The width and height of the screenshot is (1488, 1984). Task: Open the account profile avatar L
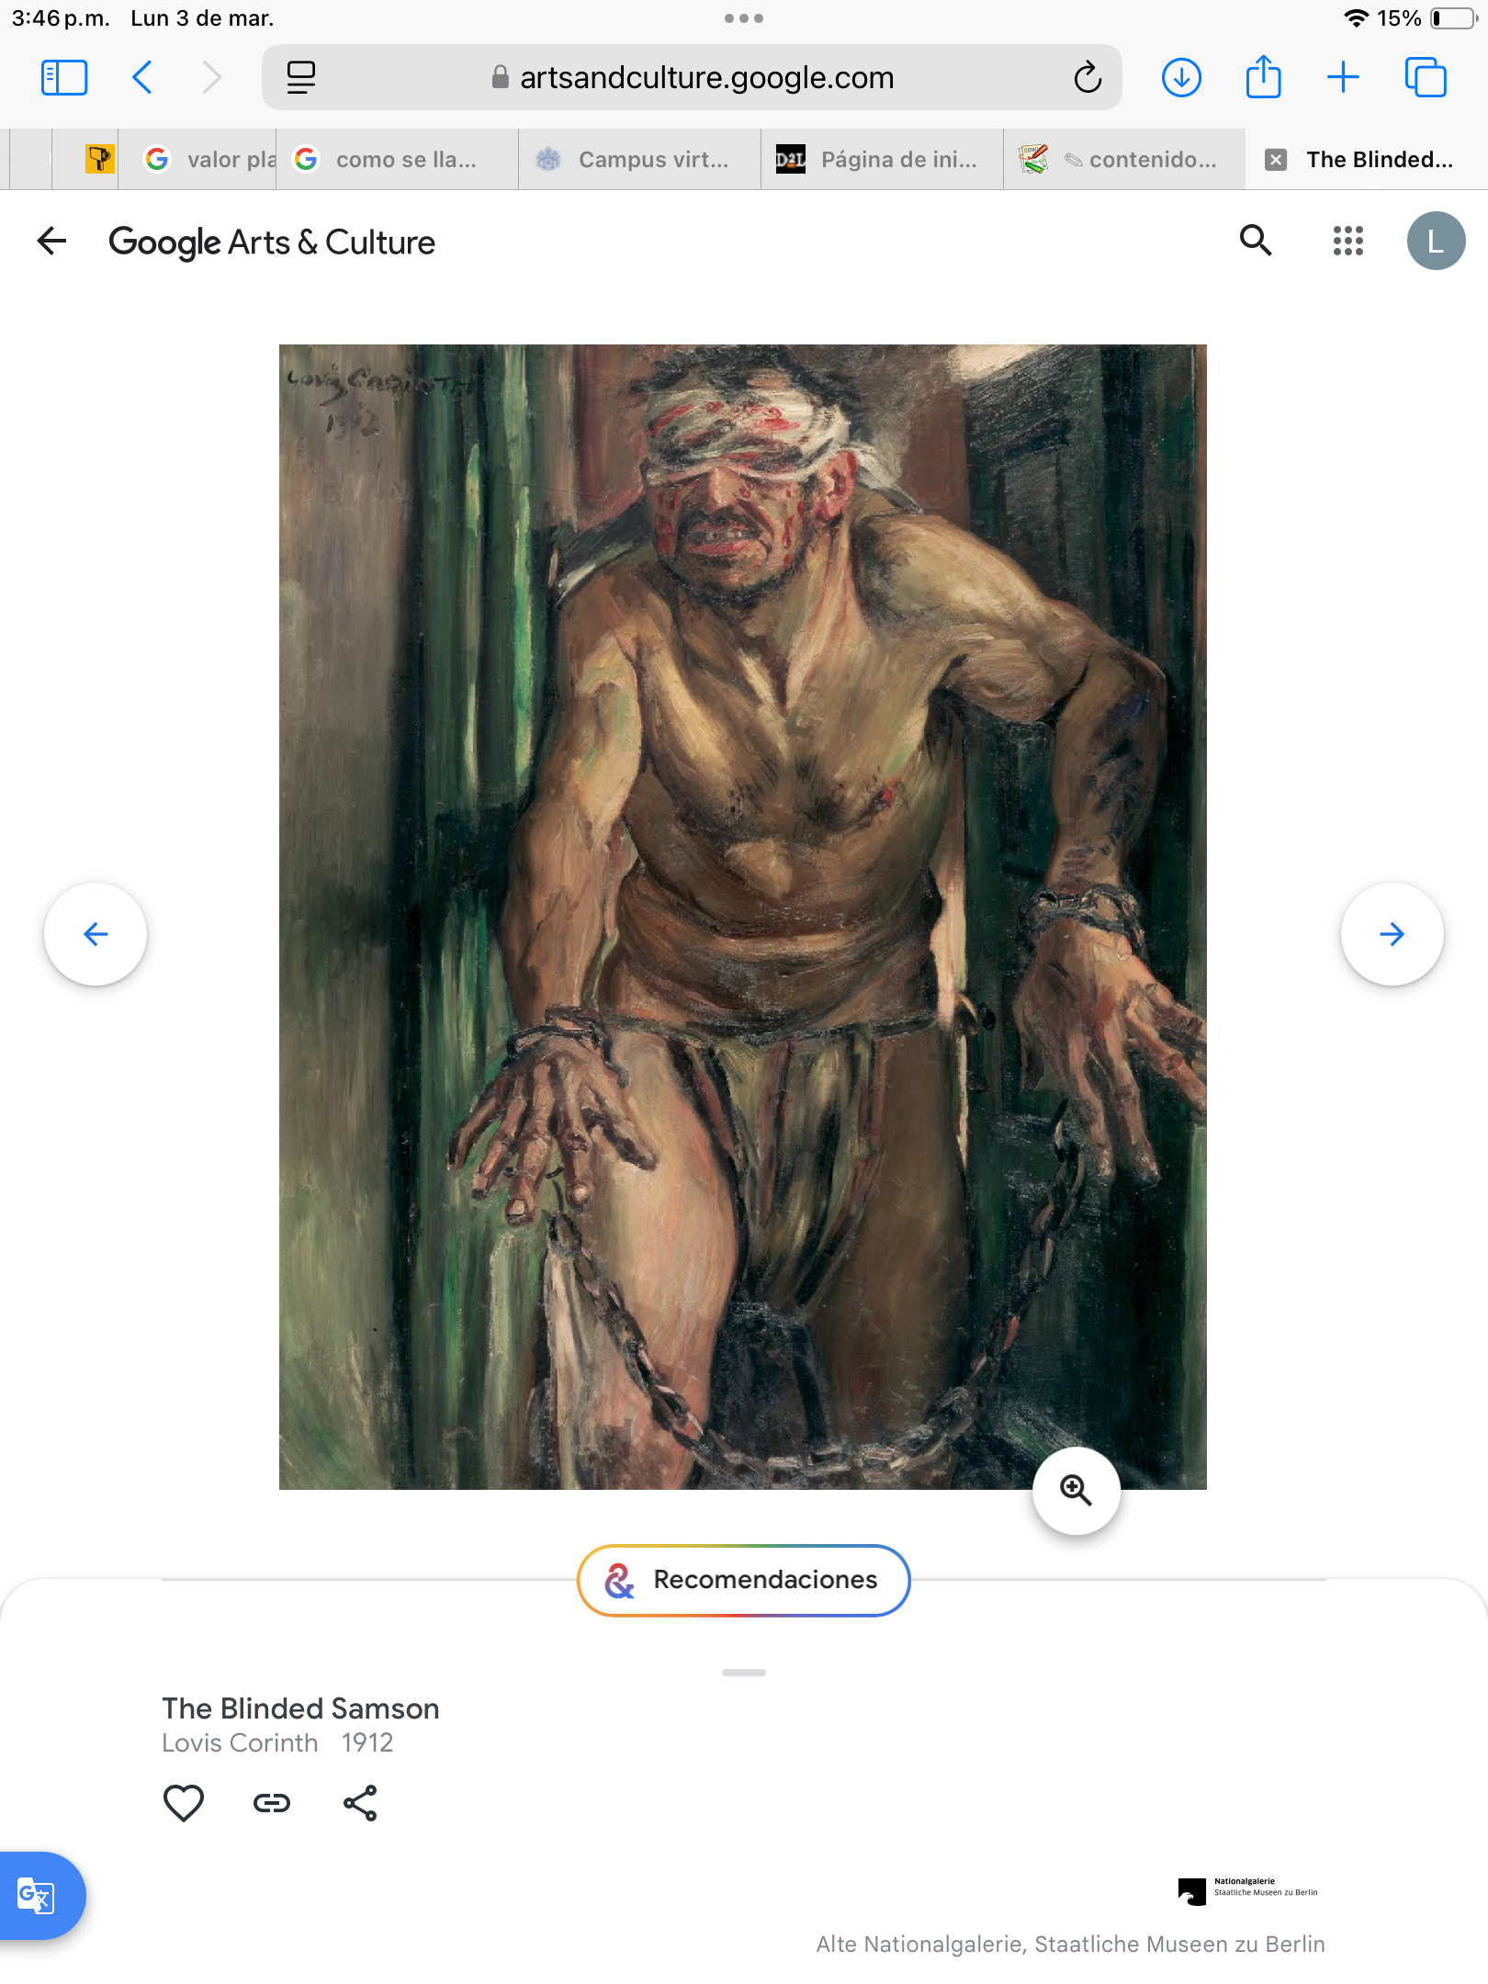coord(1436,241)
